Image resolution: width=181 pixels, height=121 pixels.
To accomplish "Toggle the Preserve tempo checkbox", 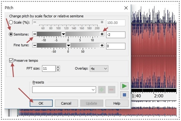I will [x=11, y=60].
